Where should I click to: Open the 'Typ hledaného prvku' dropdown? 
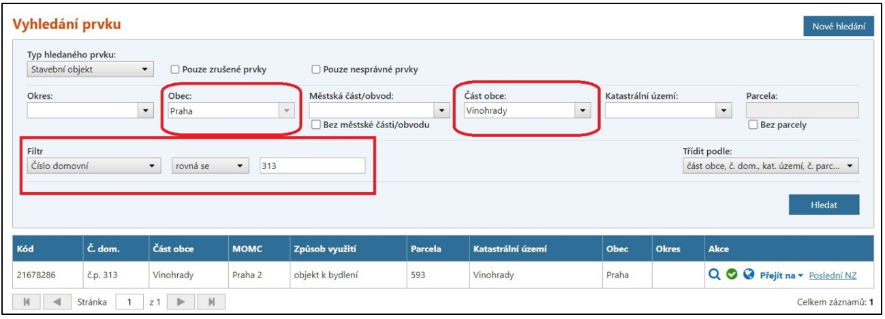89,69
